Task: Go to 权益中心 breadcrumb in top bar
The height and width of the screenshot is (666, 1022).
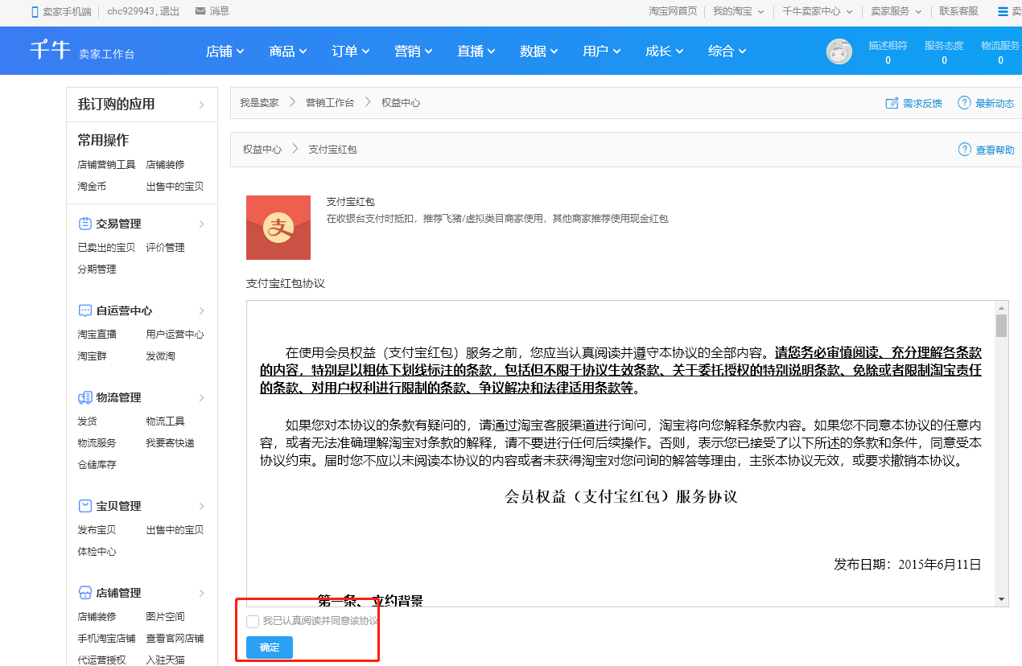Action: coord(401,103)
